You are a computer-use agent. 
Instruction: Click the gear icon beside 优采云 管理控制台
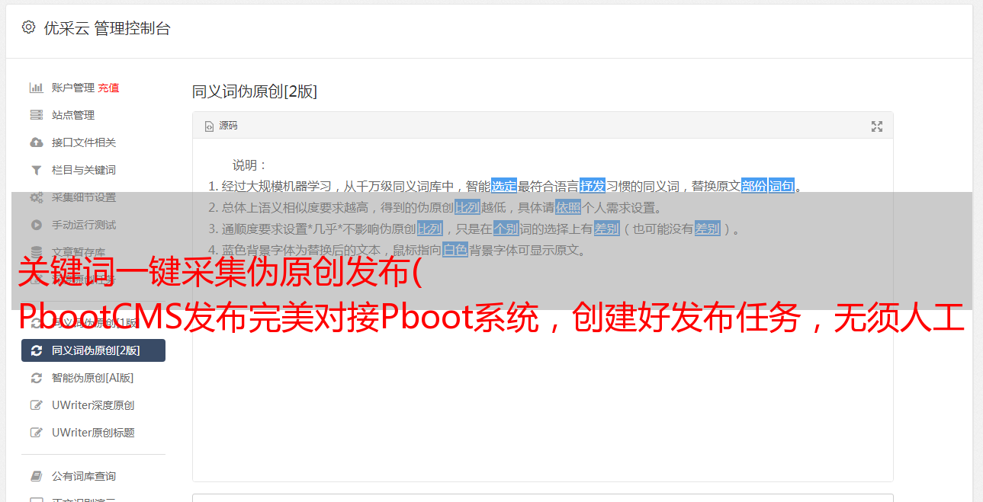pyautogui.click(x=28, y=27)
